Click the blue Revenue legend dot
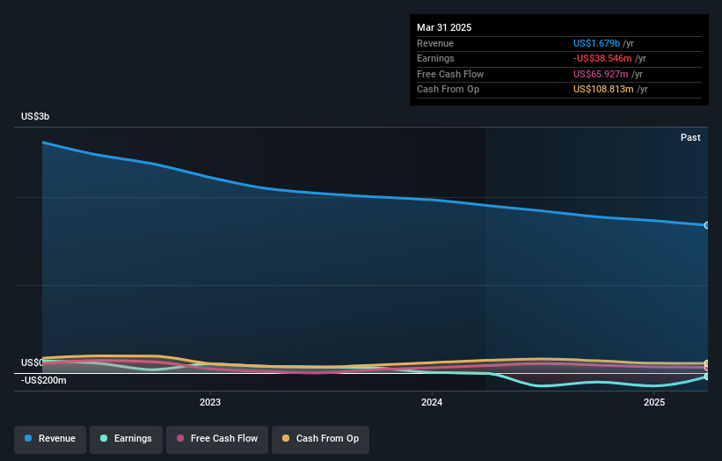Image resolution: width=722 pixels, height=461 pixels. pos(28,438)
